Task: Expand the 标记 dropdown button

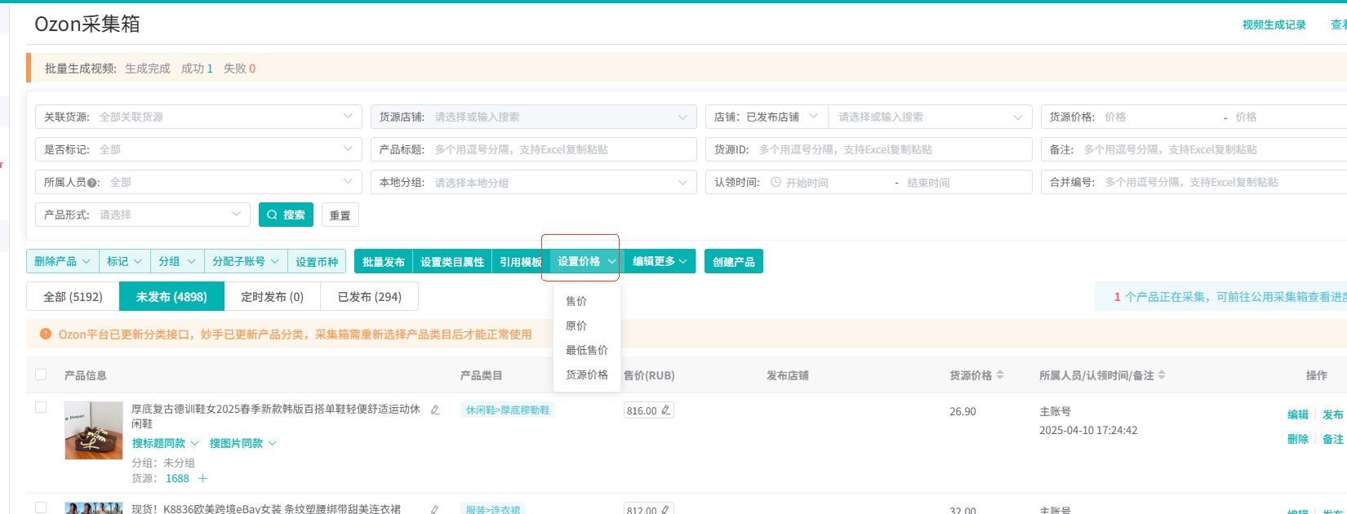Action: 125,261
